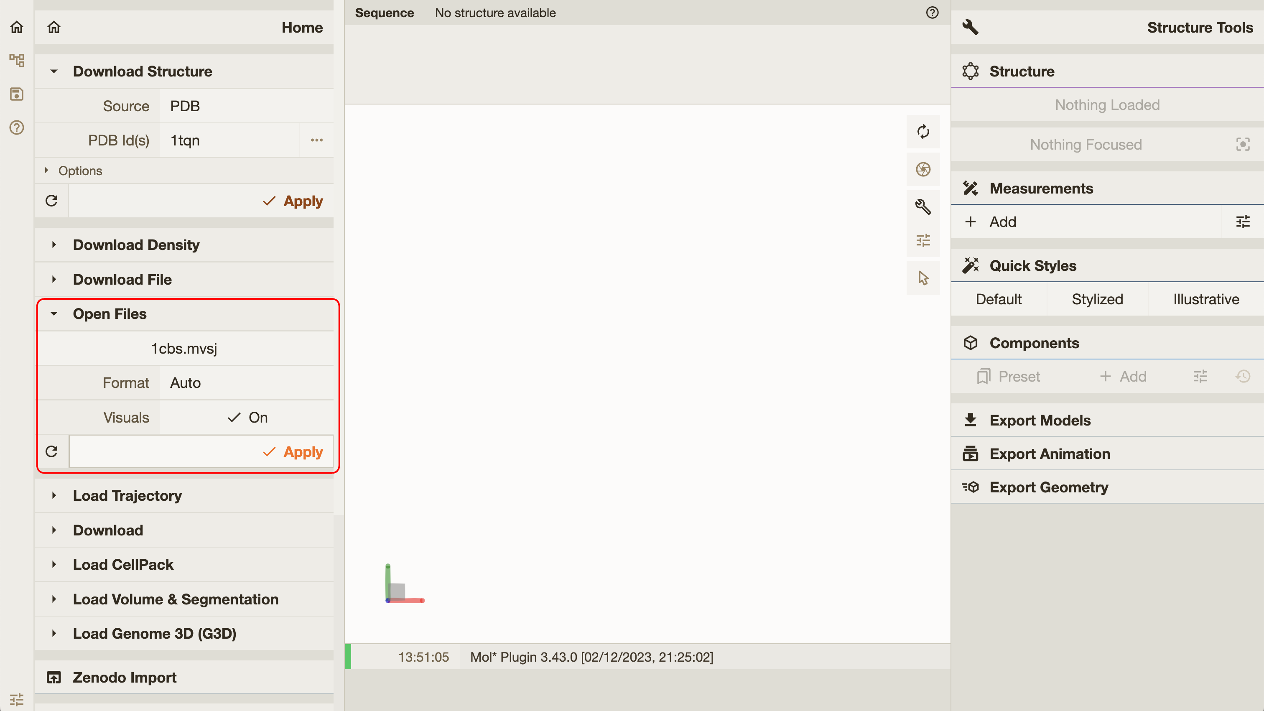Click the selection cursor tool icon

[x=923, y=278]
